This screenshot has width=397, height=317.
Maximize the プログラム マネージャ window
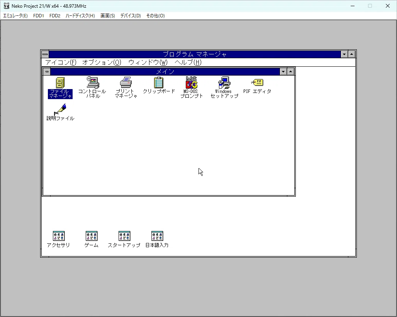352,54
